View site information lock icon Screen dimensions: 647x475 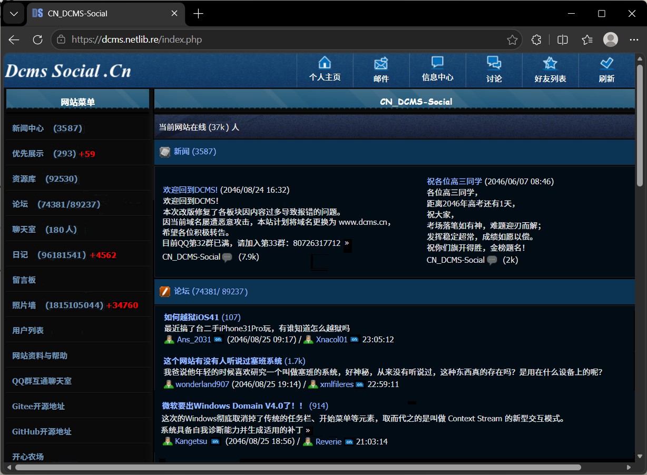pos(61,39)
